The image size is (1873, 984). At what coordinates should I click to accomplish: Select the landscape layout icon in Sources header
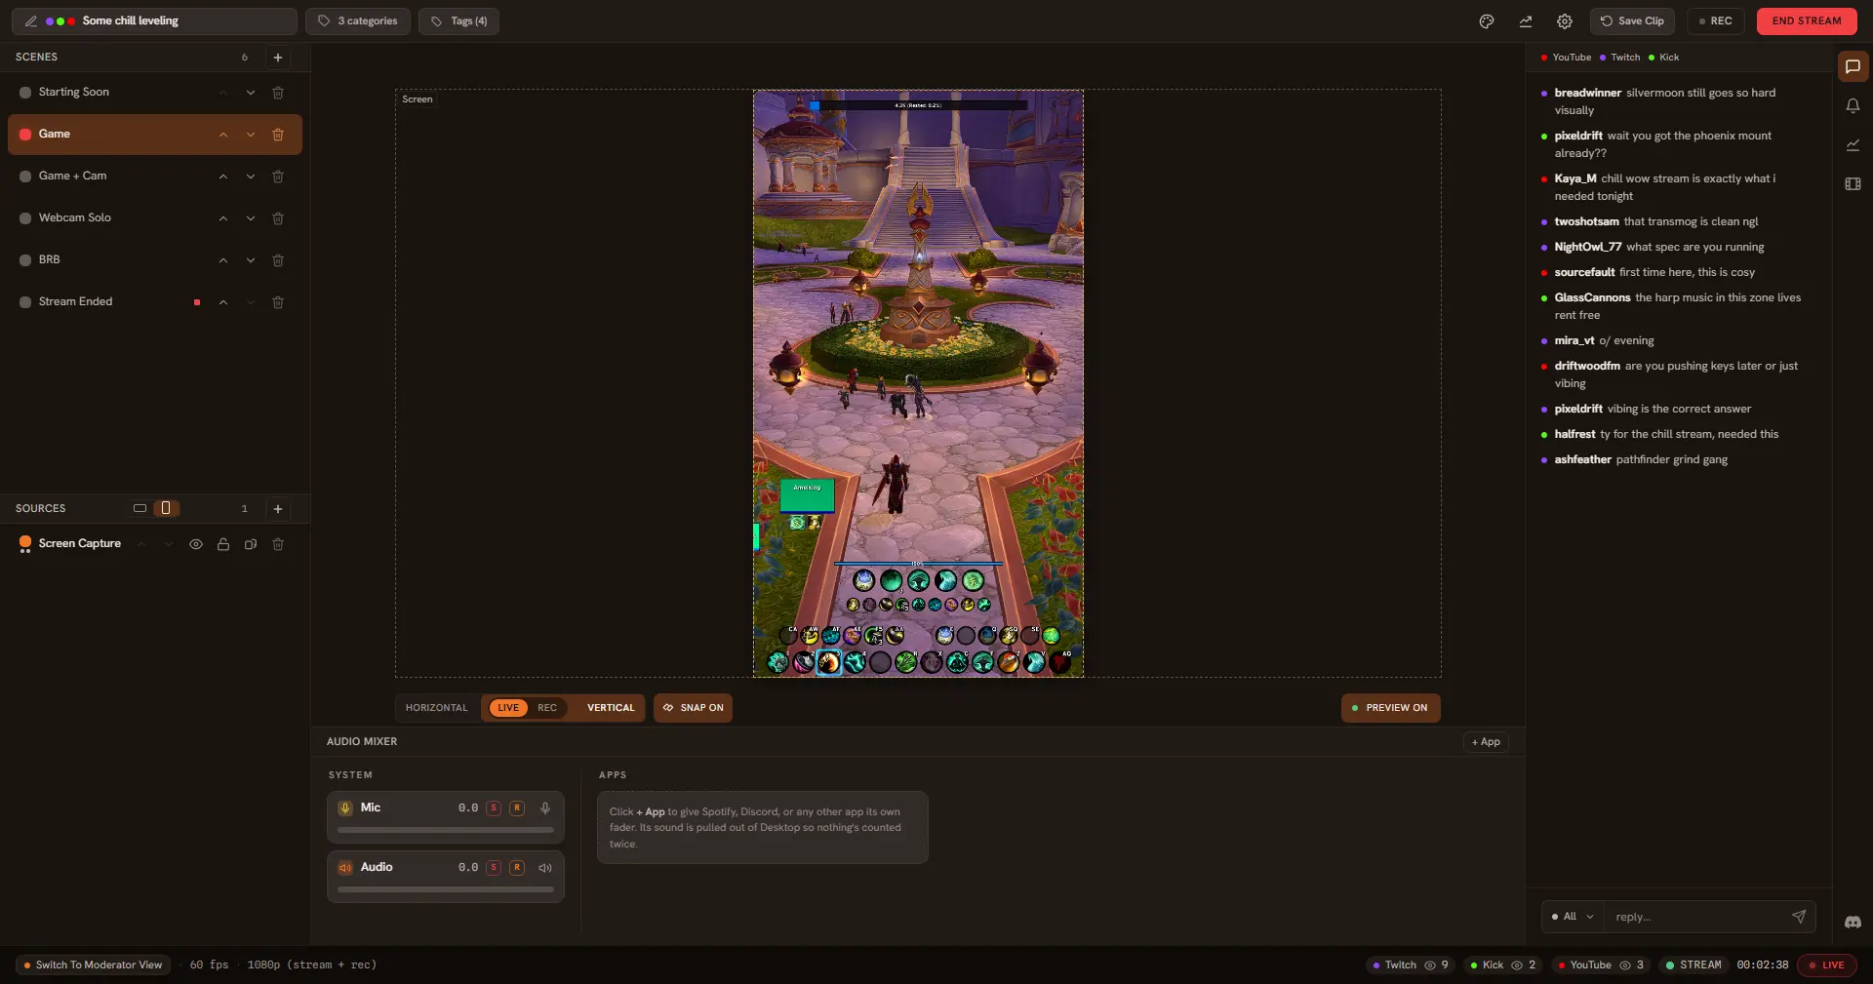pos(139,509)
